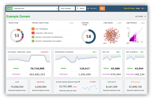Click the After Noise Reduction sparkline
The height and width of the screenshot is (100, 153).
[90, 88]
